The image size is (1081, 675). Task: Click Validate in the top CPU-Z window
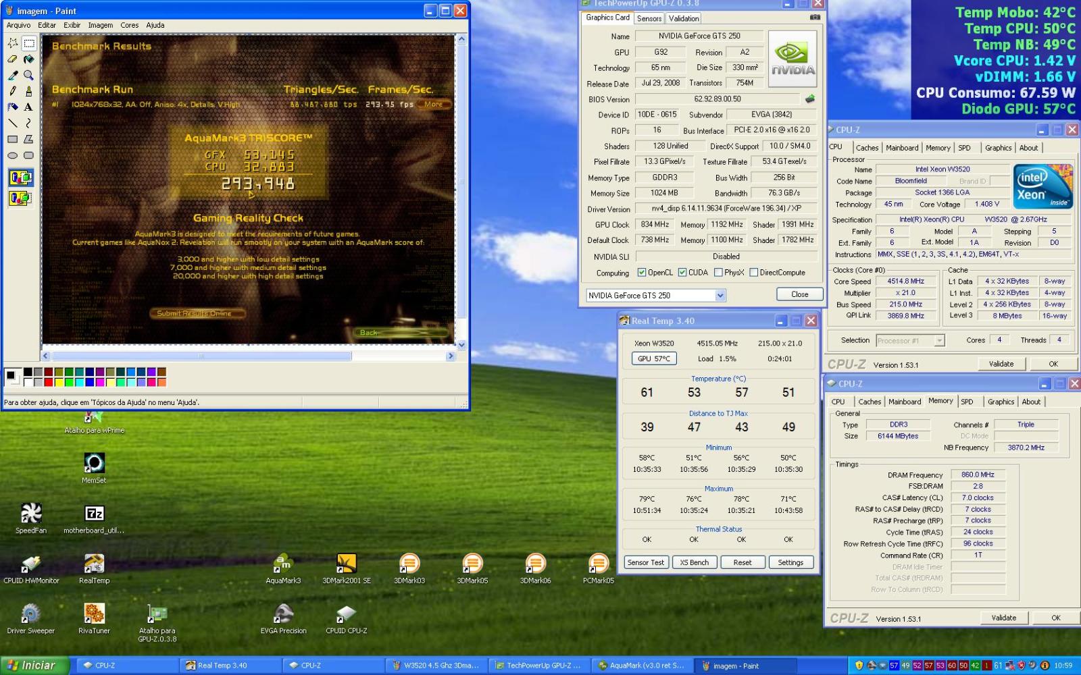pos(1001,364)
